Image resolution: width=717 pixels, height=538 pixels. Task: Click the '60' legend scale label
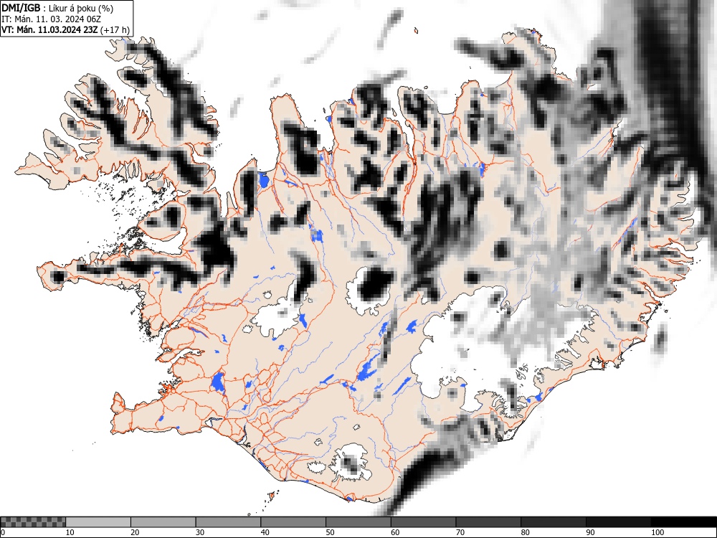(395, 532)
